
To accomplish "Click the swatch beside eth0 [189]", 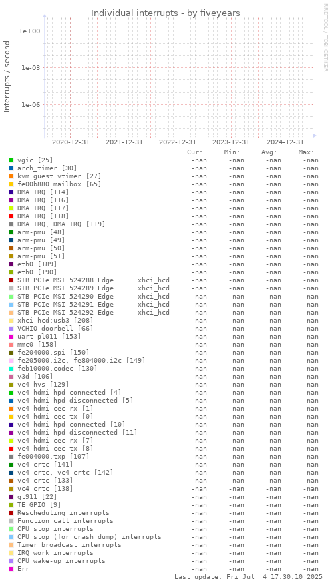I will tap(11, 264).
